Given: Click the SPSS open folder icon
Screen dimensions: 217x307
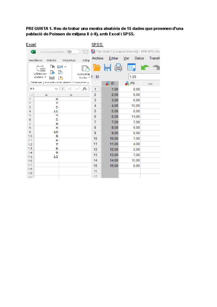Looking at the screenshot, I should 97,68.
